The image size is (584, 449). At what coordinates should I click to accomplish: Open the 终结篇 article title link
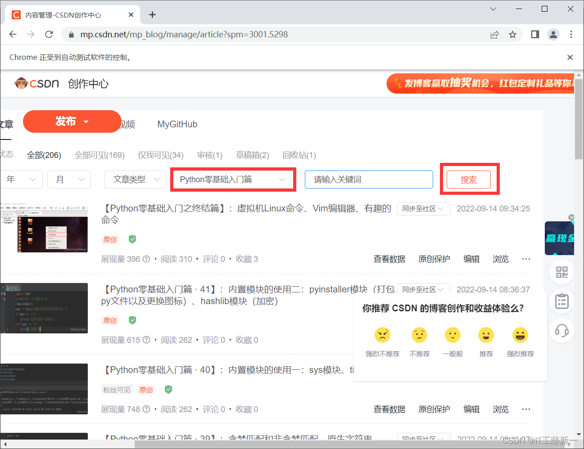246,214
